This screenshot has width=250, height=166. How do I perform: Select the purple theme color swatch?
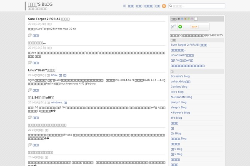point(192,19)
